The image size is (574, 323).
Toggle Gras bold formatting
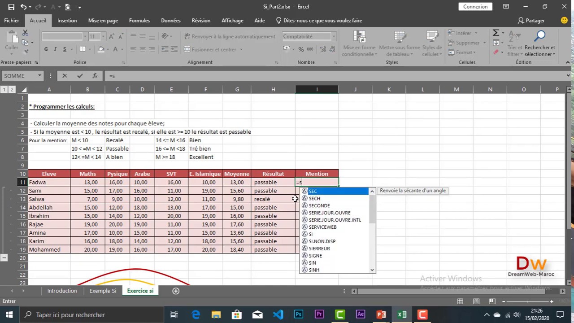point(46,49)
